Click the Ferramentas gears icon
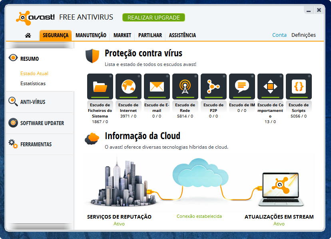Viewport: 331px width, 239px height. pyautogui.click(x=13, y=144)
